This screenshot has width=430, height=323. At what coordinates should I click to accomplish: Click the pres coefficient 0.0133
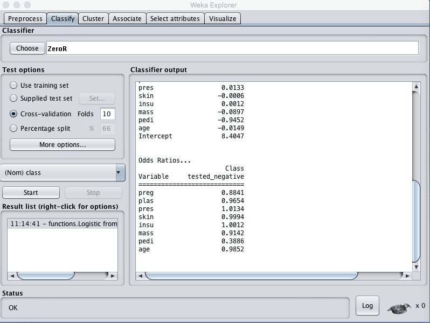(x=233, y=87)
